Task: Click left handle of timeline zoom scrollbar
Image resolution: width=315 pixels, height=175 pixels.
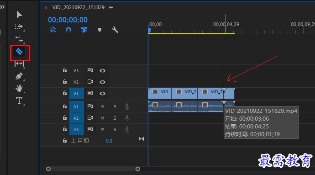Action: click(48, 169)
